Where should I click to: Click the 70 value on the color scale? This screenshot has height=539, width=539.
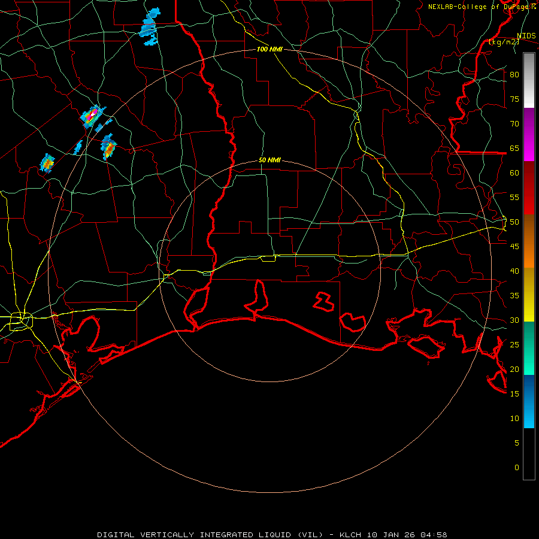coord(514,124)
